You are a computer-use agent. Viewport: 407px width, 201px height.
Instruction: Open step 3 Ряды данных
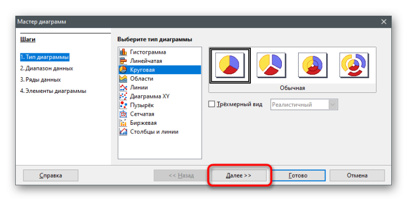point(41,80)
